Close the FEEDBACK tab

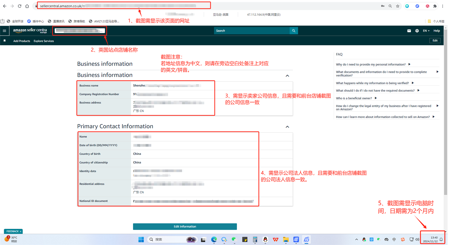coord(21,231)
